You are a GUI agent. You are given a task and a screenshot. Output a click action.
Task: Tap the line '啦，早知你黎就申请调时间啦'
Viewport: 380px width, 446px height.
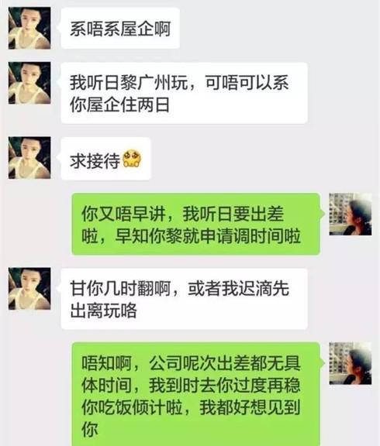(191, 236)
